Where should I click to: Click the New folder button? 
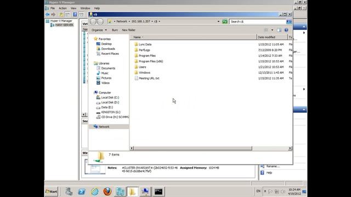pyautogui.click(x=128, y=30)
